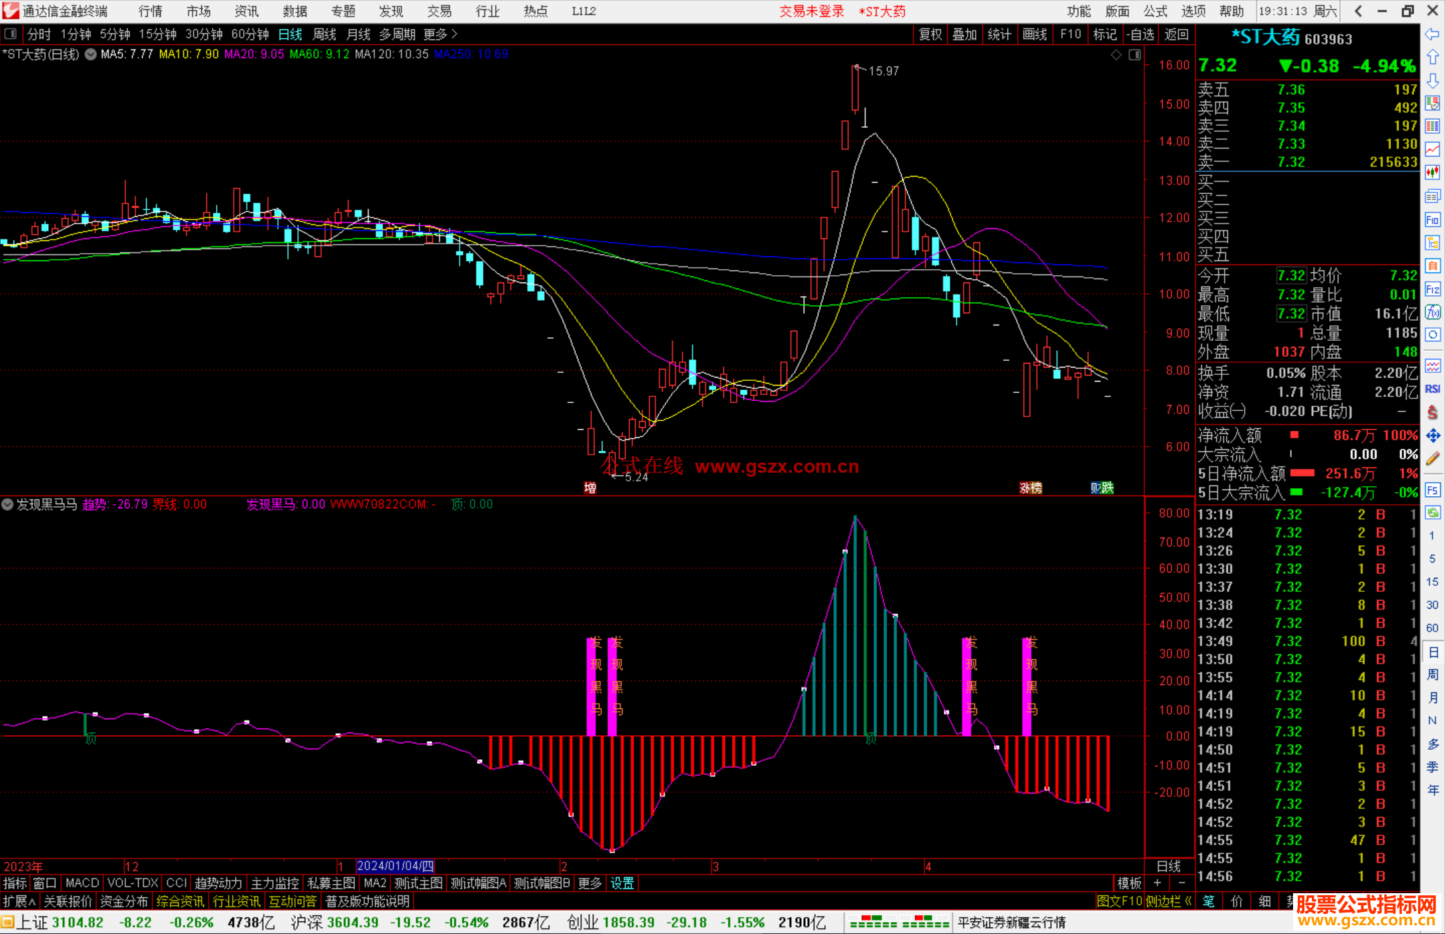
Task: Toggle the round button beside *ST大药(日线)
Action: point(90,54)
